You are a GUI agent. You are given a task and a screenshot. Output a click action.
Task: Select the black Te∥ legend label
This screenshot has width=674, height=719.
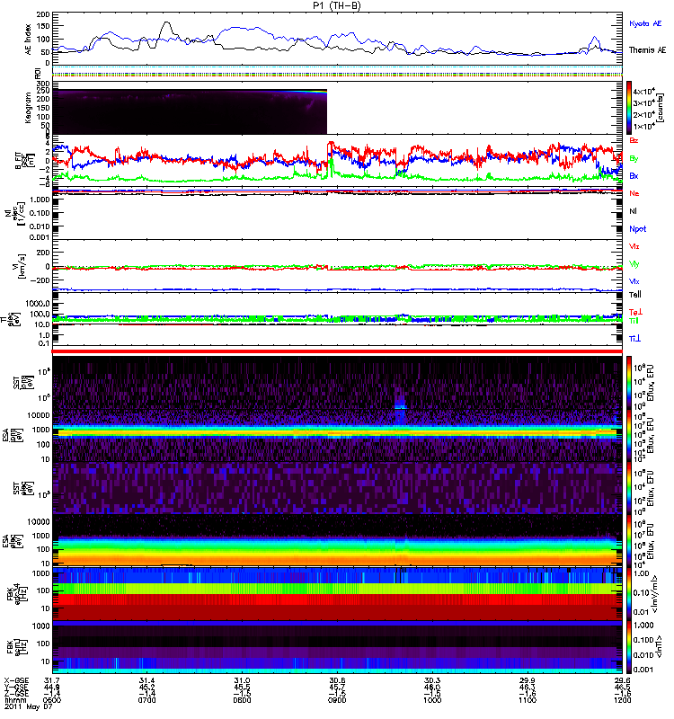pos(634,295)
